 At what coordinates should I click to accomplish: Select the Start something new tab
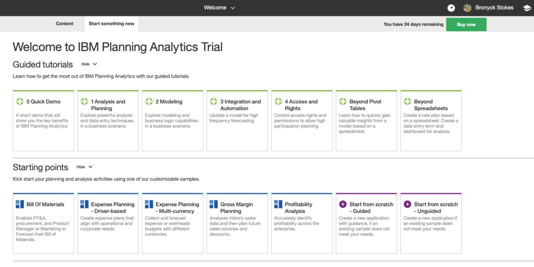112,24
